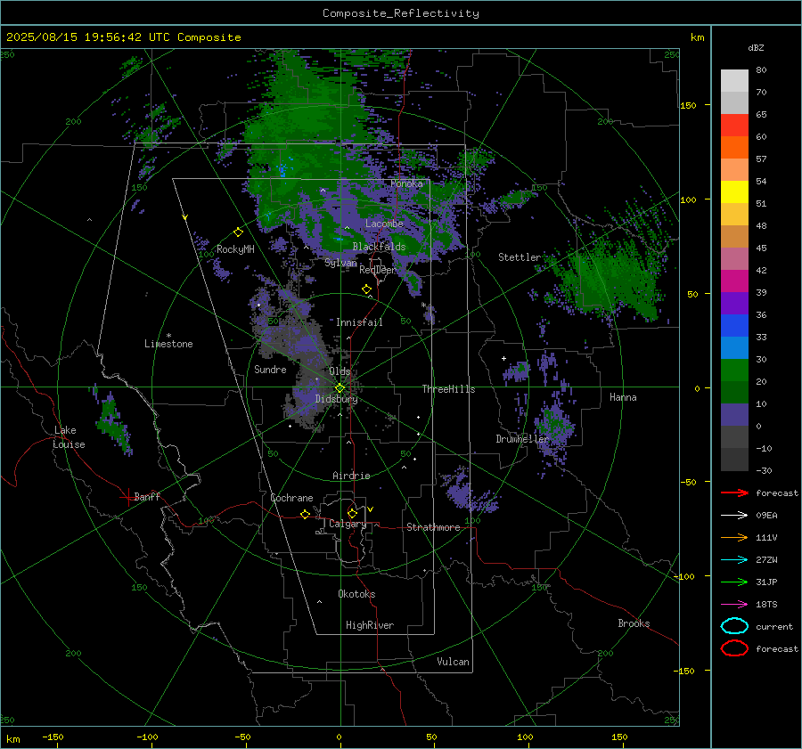Screen dimensions: 802x749
Task: Click the Composite_Reflectivity title text
Action: [401, 13]
